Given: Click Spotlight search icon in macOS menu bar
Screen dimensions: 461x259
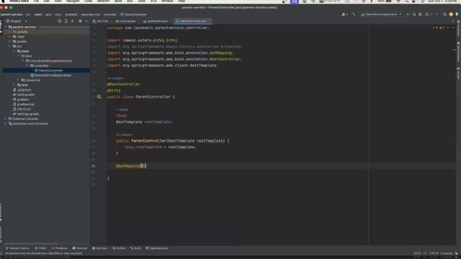Looking at the screenshot, I should click(x=406, y=1).
